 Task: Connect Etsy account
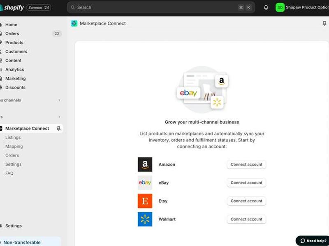(x=246, y=201)
